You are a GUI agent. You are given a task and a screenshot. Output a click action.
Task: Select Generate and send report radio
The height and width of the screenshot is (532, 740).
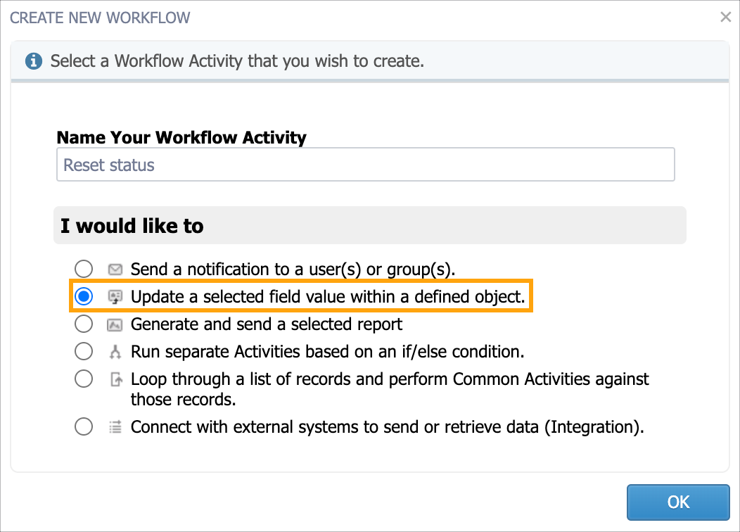tap(84, 324)
